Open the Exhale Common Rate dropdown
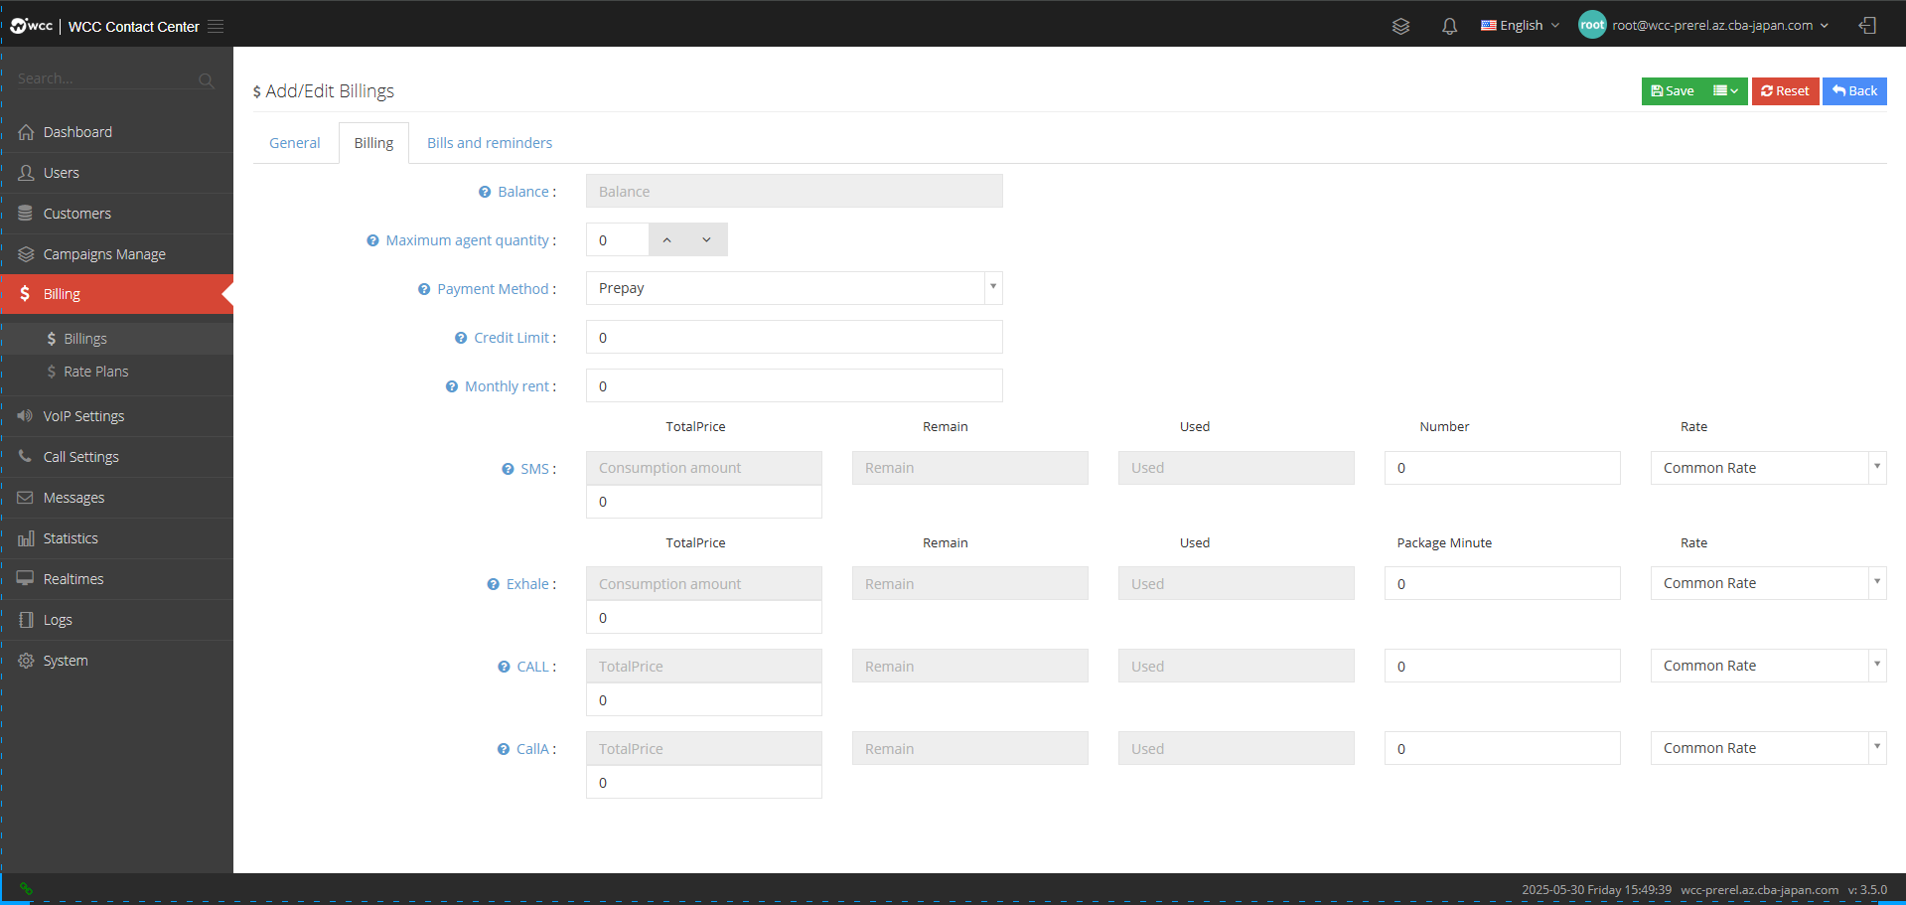This screenshot has height=905, width=1906. 1768,583
